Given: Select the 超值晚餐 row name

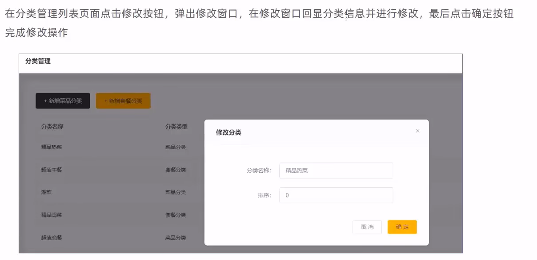Looking at the screenshot, I should 52,238.
